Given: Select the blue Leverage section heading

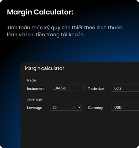Looking at the screenshot, I should (34, 99).
